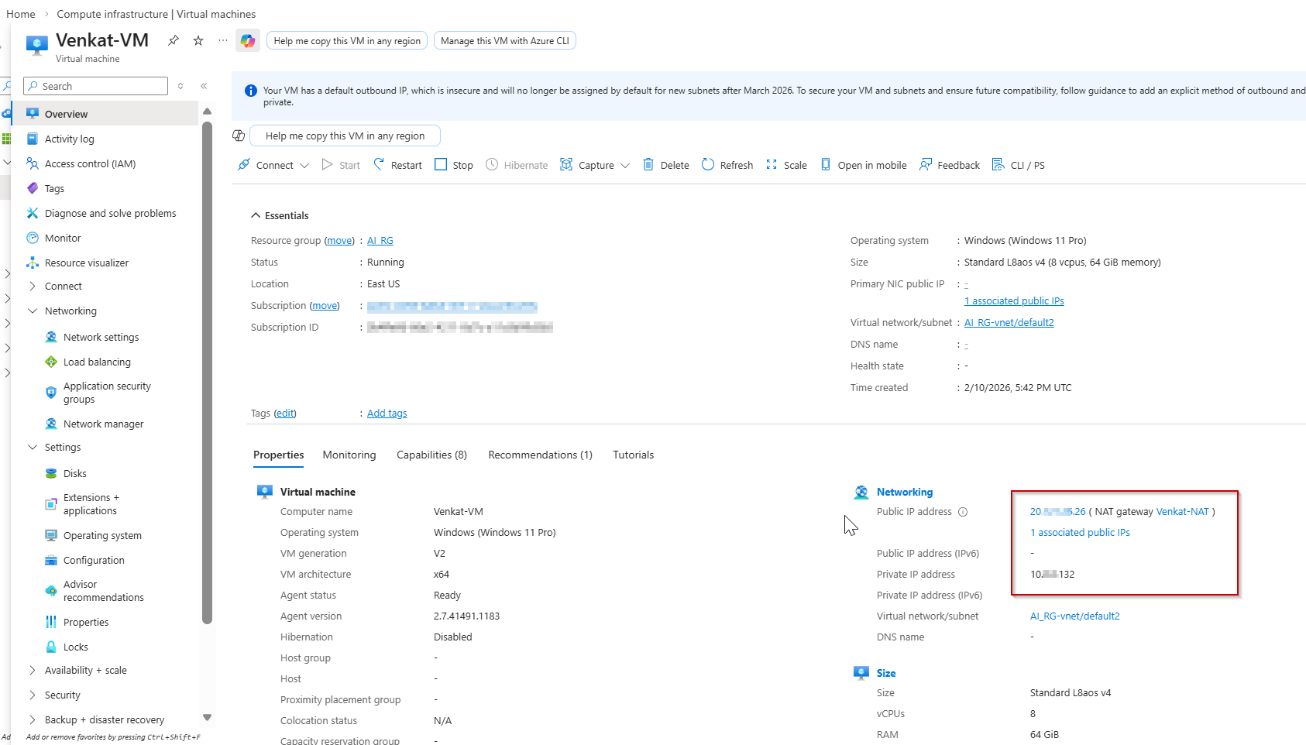Switch to the Monitoring tab

pos(349,455)
